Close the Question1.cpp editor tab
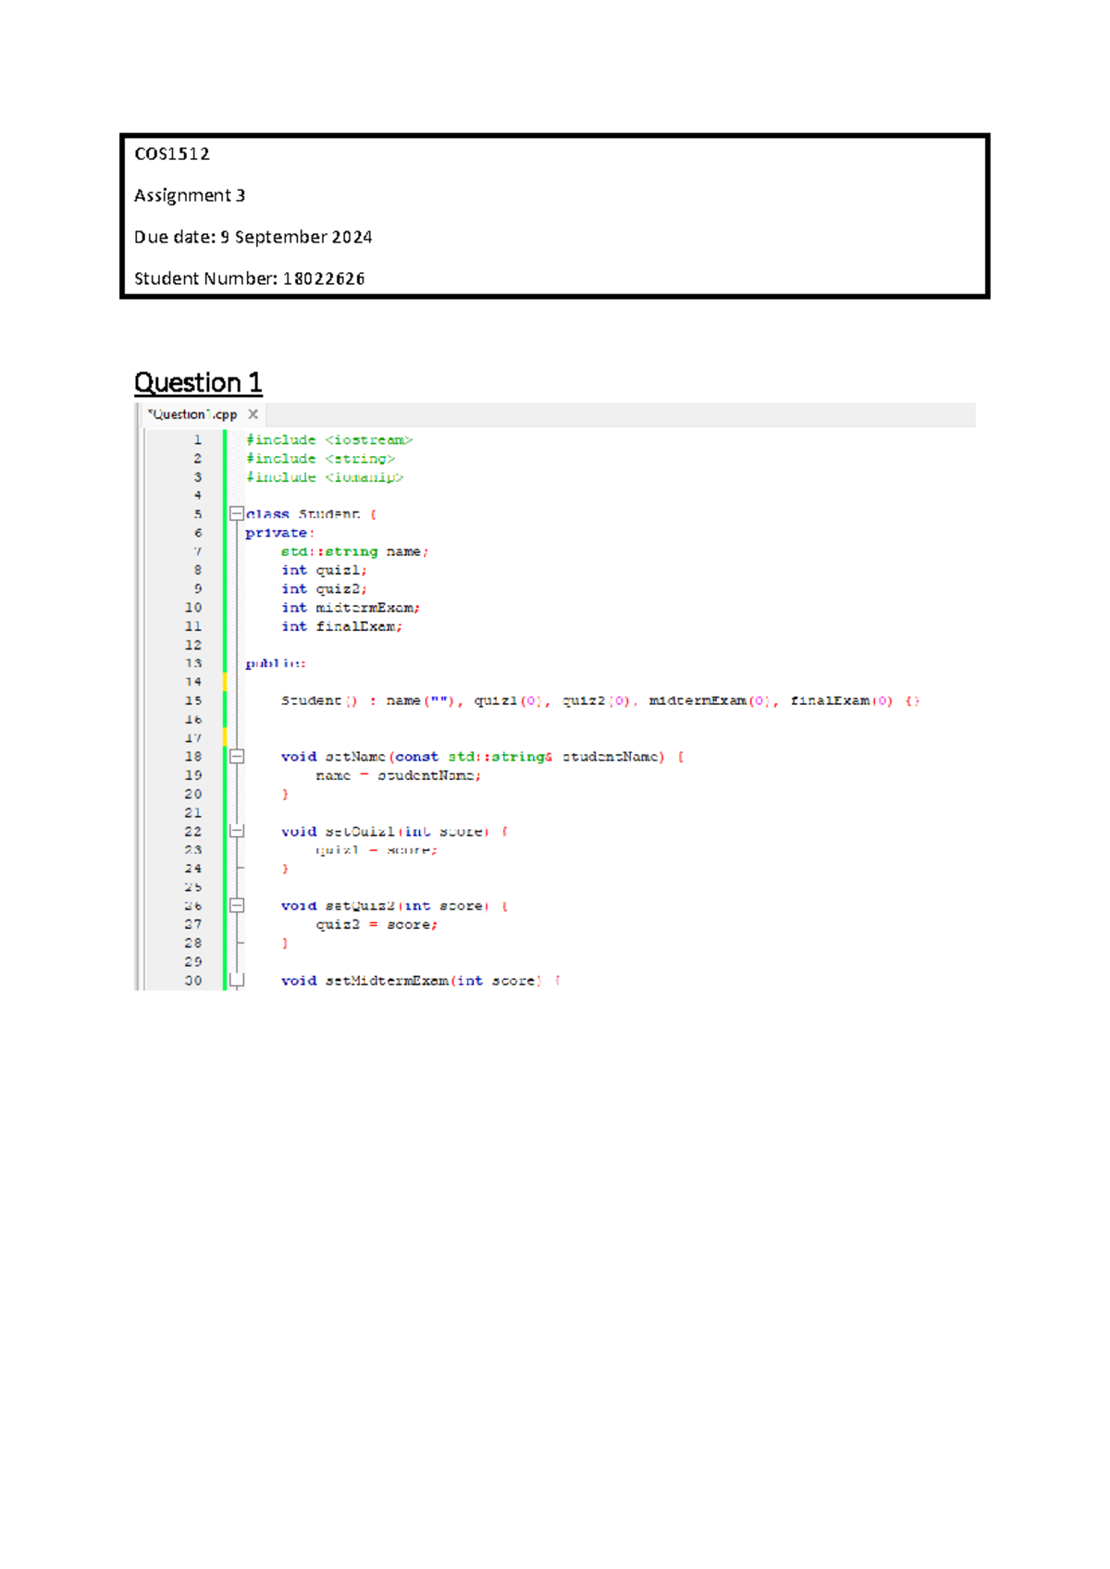 (x=253, y=414)
